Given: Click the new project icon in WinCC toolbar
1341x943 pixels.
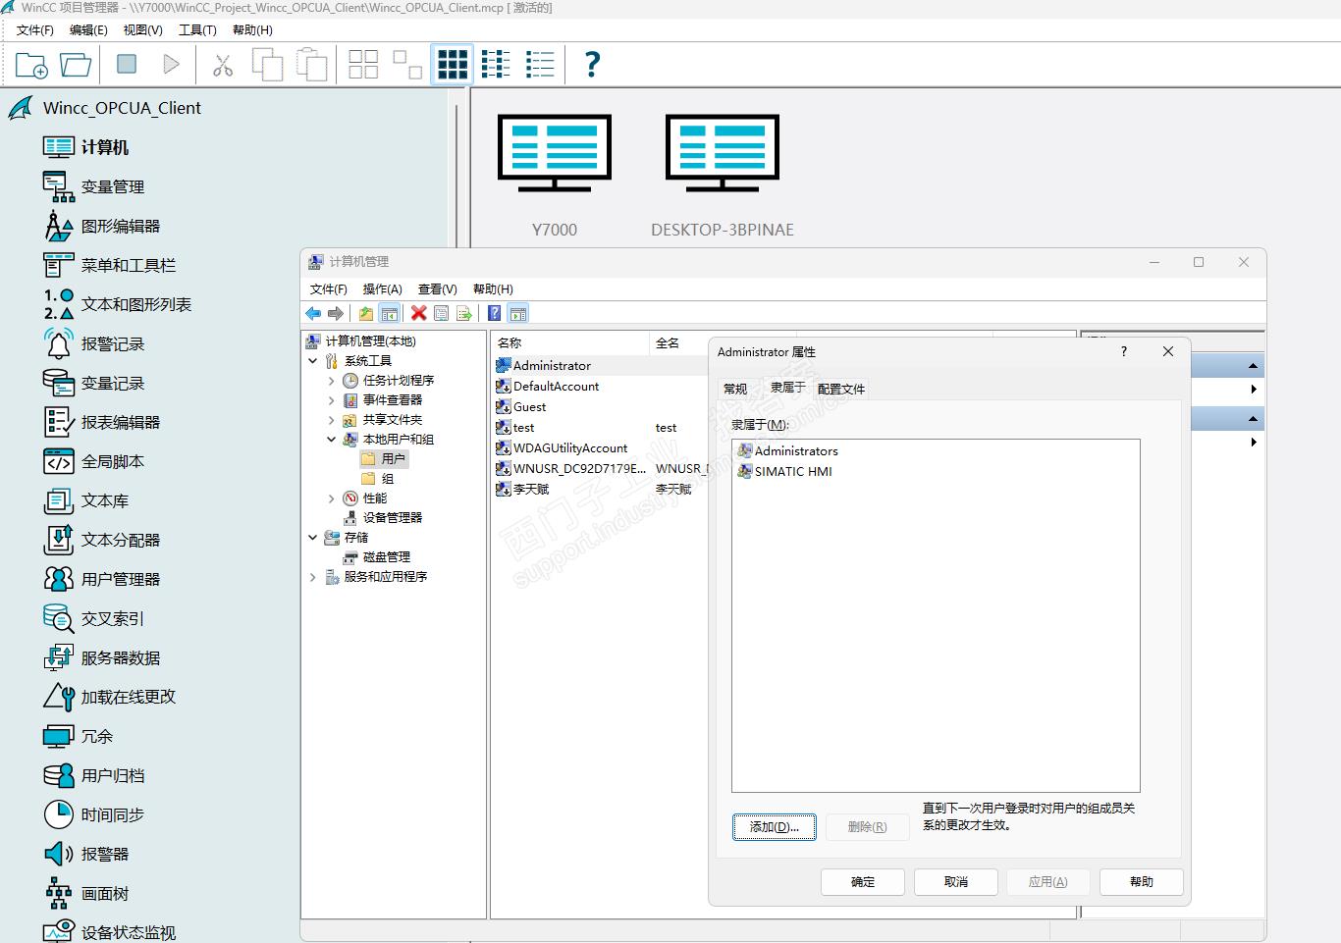Looking at the screenshot, I should pos(31,65).
